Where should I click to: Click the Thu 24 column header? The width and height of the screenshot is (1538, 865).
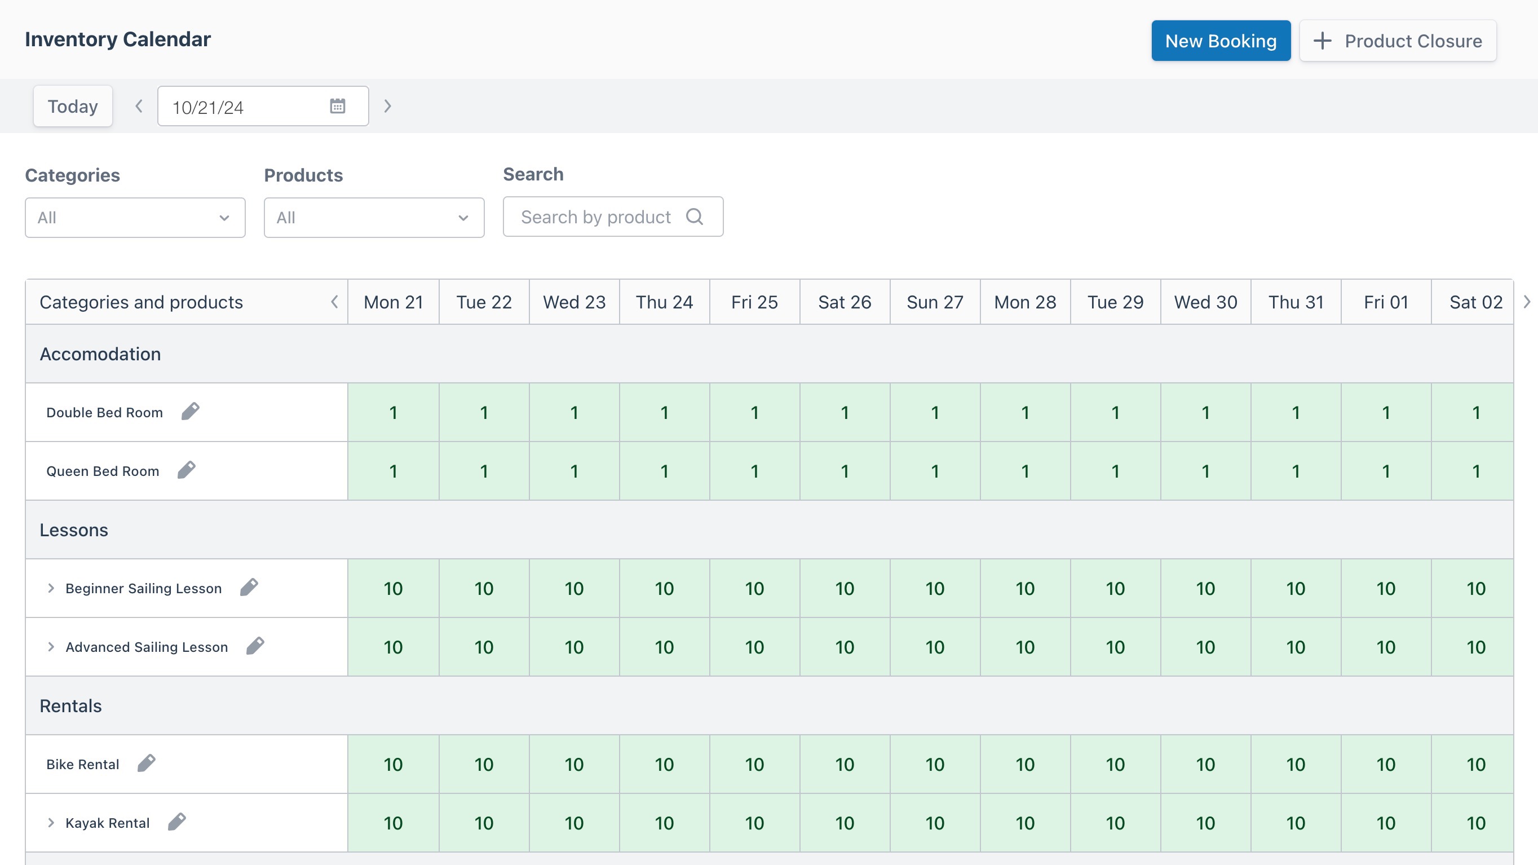click(x=665, y=302)
